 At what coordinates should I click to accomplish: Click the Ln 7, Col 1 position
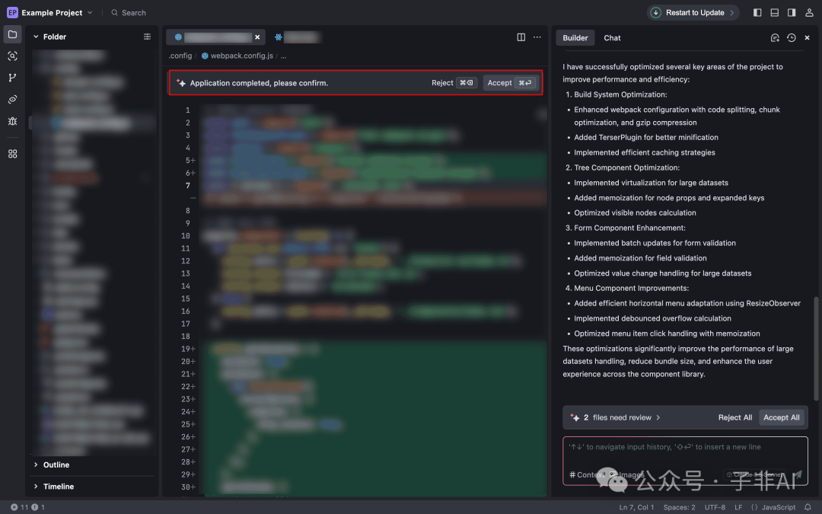point(636,507)
